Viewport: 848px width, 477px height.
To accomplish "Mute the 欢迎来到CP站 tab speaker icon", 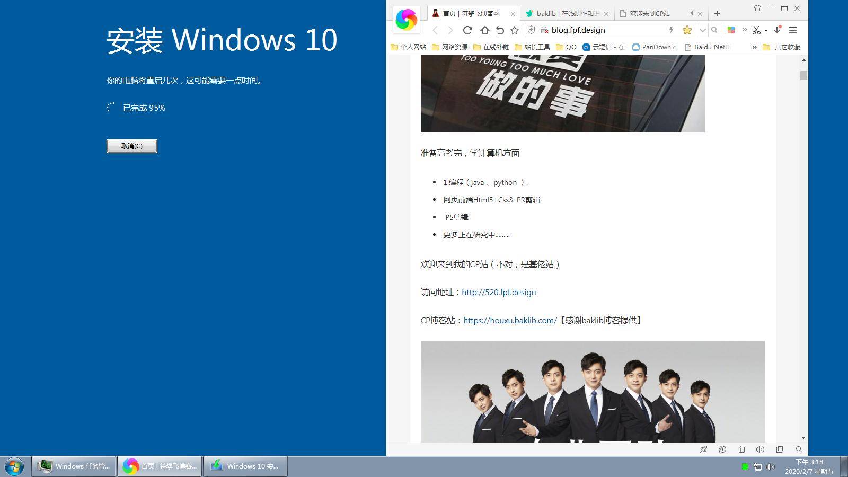I will (693, 13).
